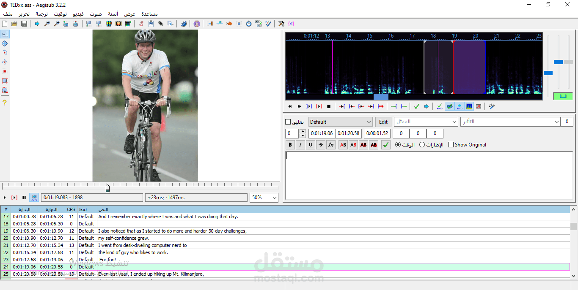The height and width of the screenshot is (290, 578).
Task: Open the التأثير effect dropdown
Action: tap(510, 122)
